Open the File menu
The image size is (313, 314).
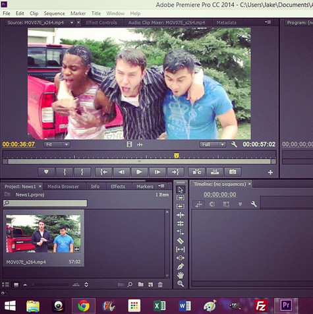(7, 13)
